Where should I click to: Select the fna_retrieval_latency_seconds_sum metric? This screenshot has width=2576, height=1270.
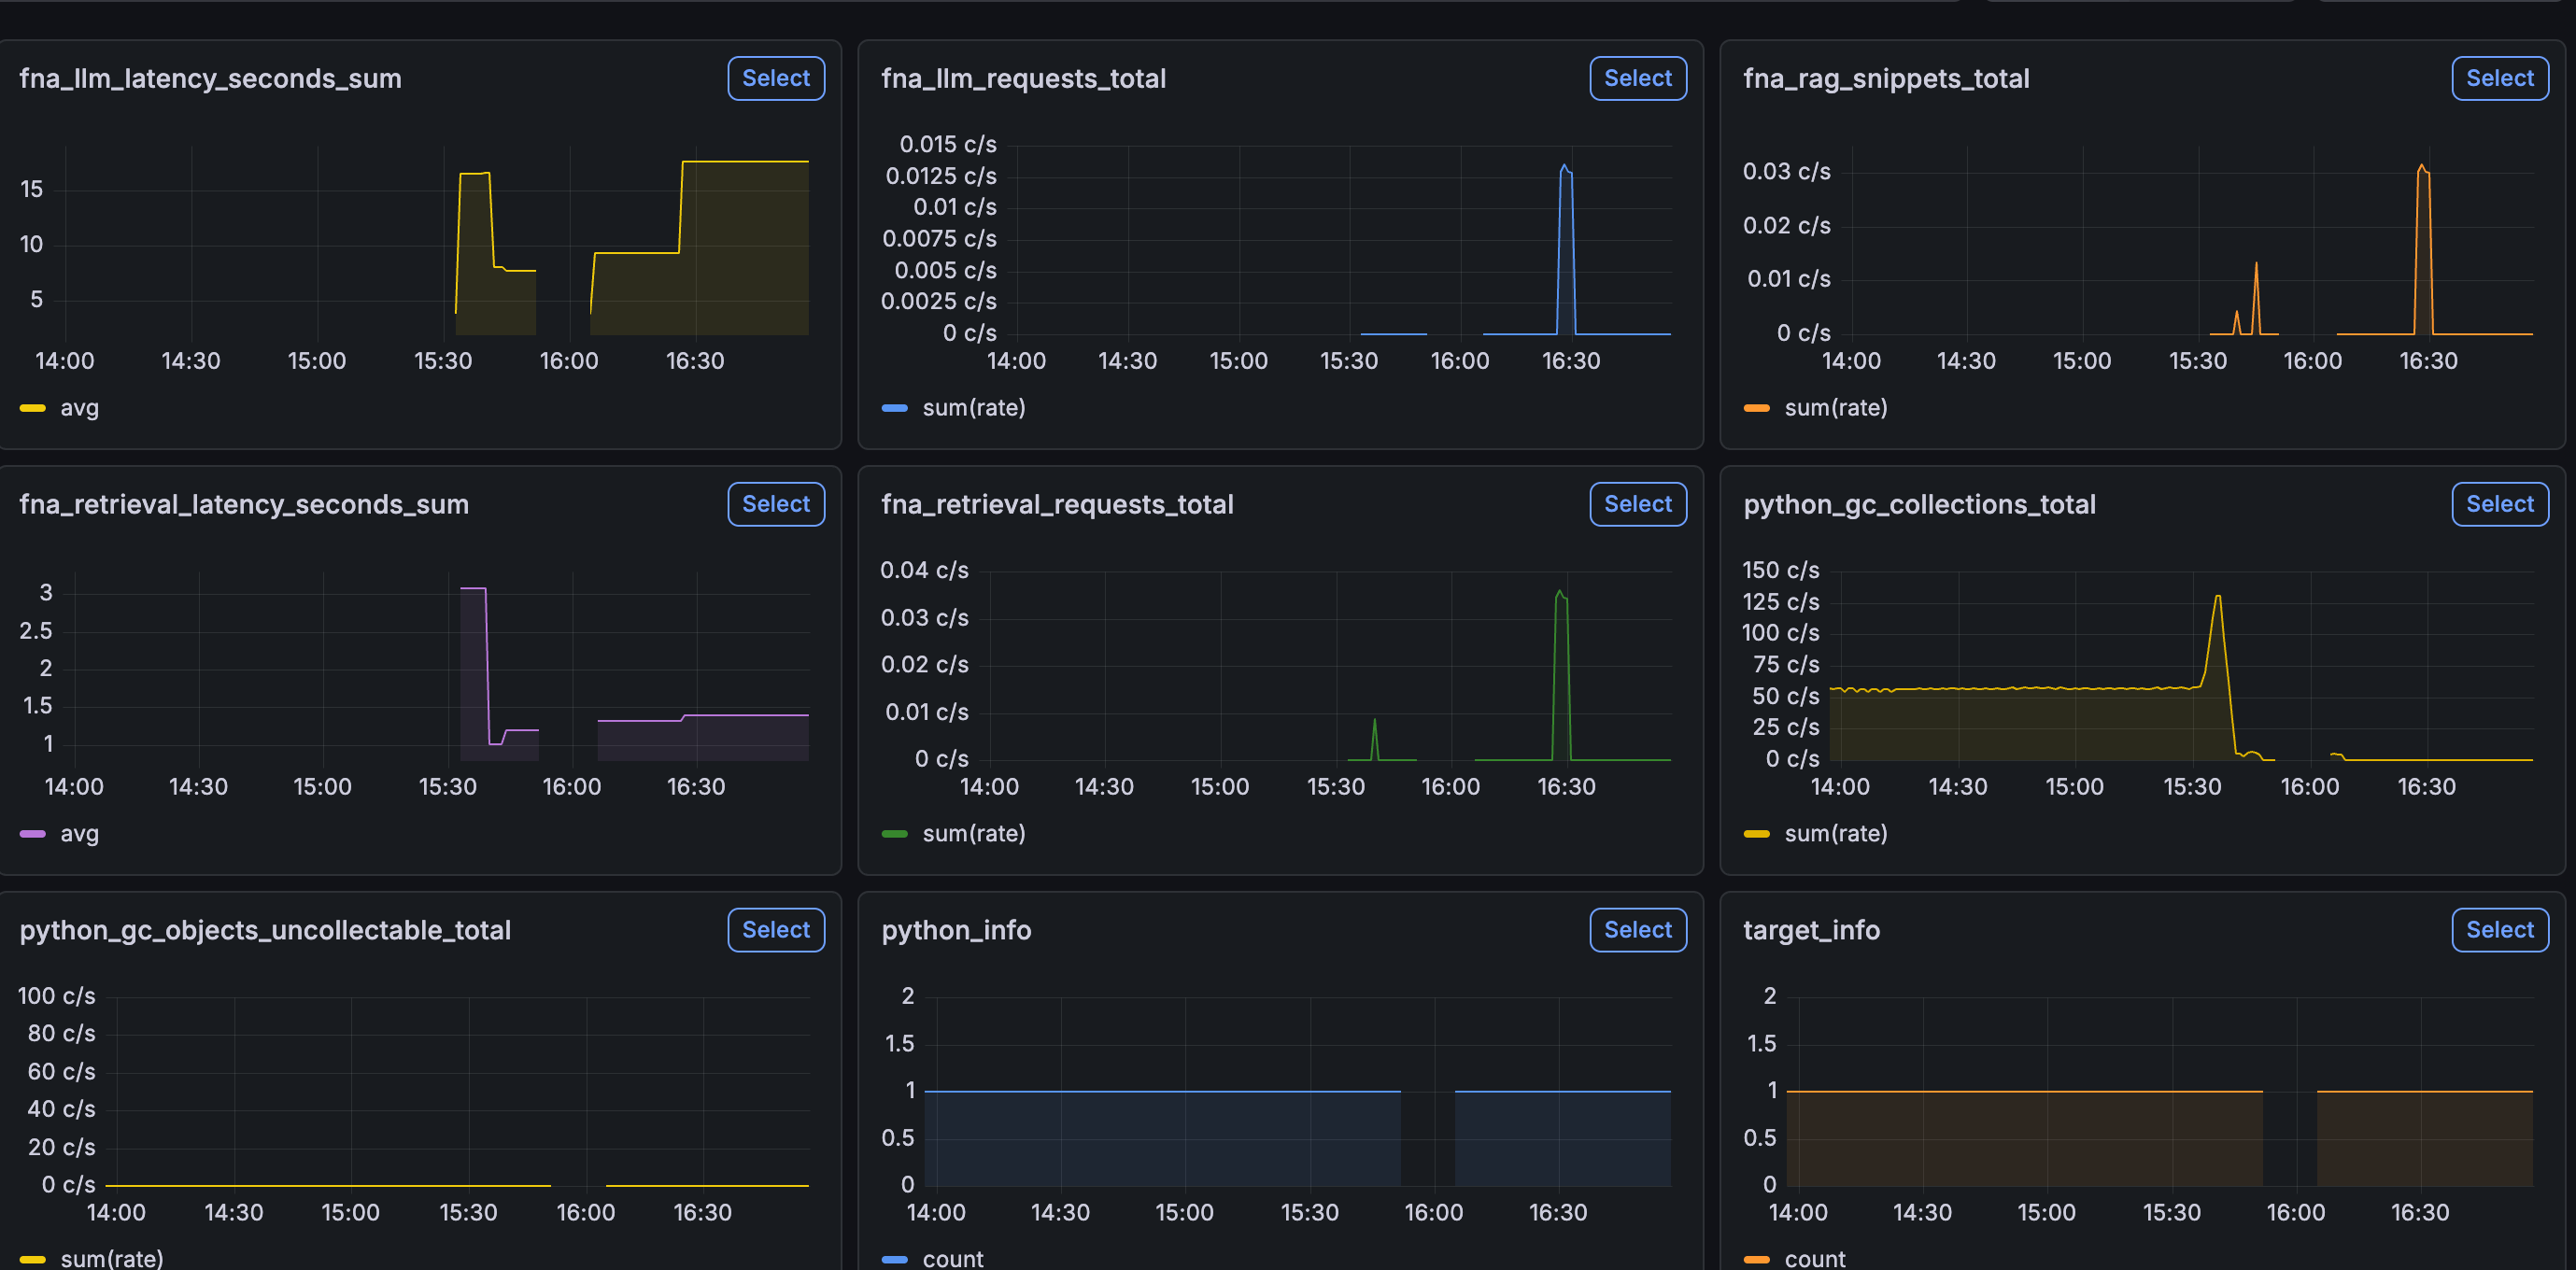(775, 504)
